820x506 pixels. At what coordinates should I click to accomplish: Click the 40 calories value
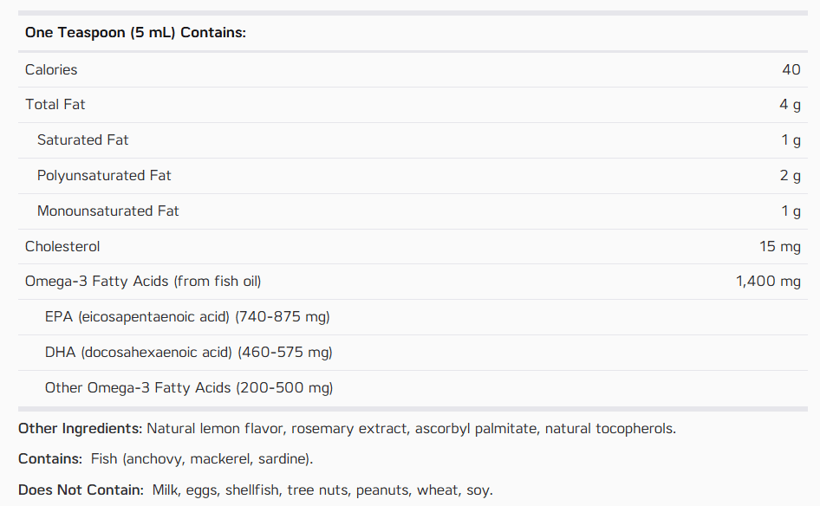(x=791, y=69)
